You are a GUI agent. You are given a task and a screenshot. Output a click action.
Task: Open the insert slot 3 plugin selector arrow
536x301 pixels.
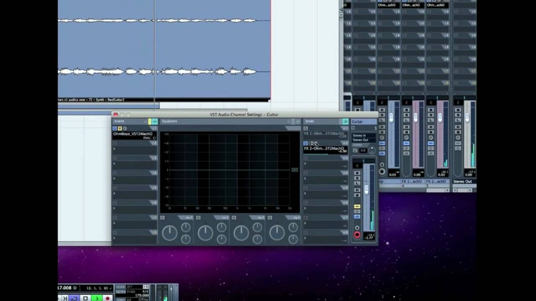(114, 163)
